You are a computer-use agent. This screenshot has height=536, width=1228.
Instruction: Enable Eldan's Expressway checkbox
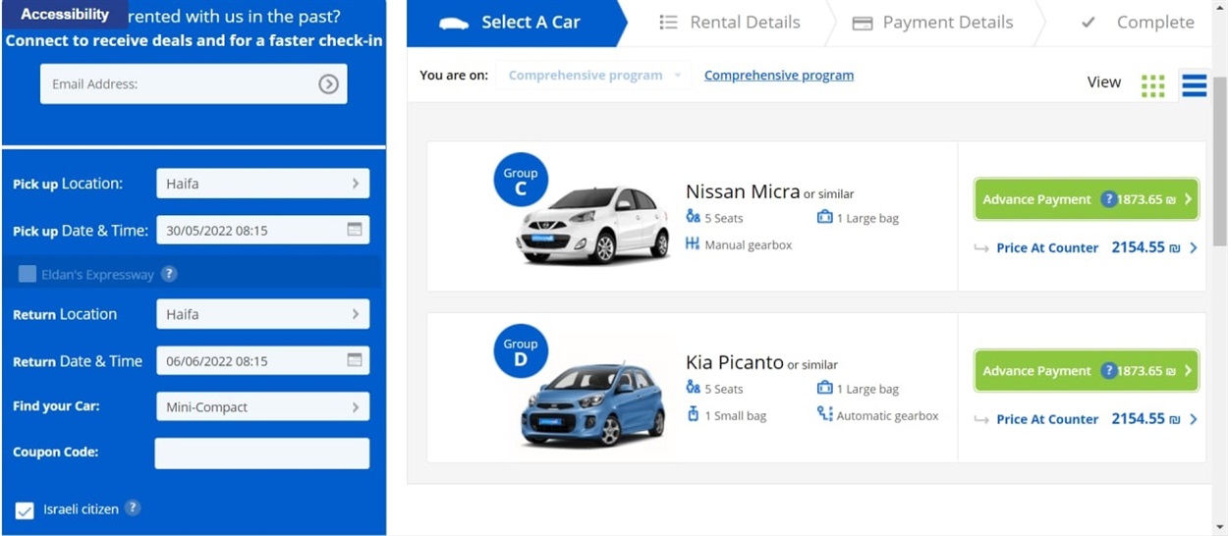pos(28,274)
